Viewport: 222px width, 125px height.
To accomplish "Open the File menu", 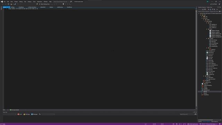I will pyautogui.click(x=5, y=1).
